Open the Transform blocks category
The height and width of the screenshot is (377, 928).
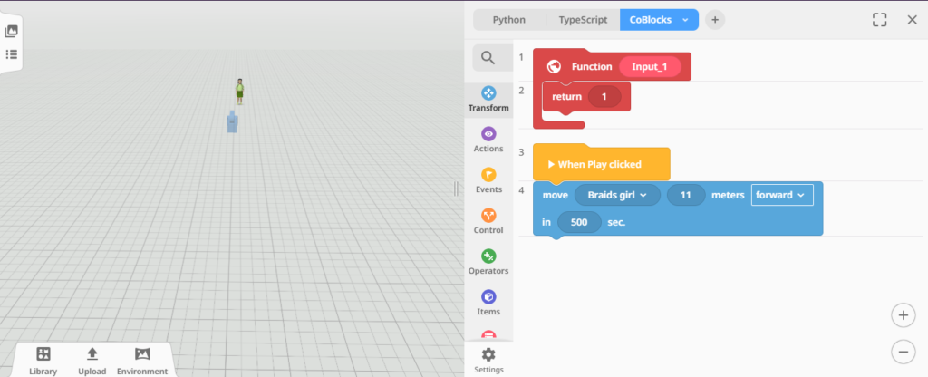pos(488,100)
